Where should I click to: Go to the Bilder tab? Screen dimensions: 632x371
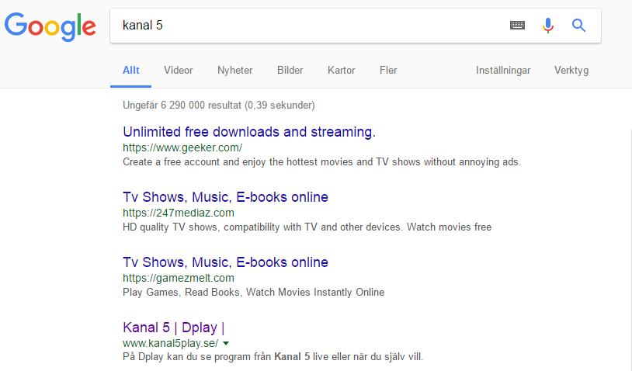[x=290, y=70]
